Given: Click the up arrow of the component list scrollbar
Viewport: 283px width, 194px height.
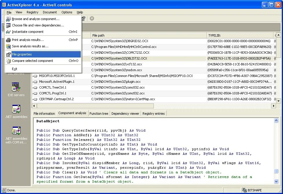Looking at the screenshot, I should [x=278, y=35].
